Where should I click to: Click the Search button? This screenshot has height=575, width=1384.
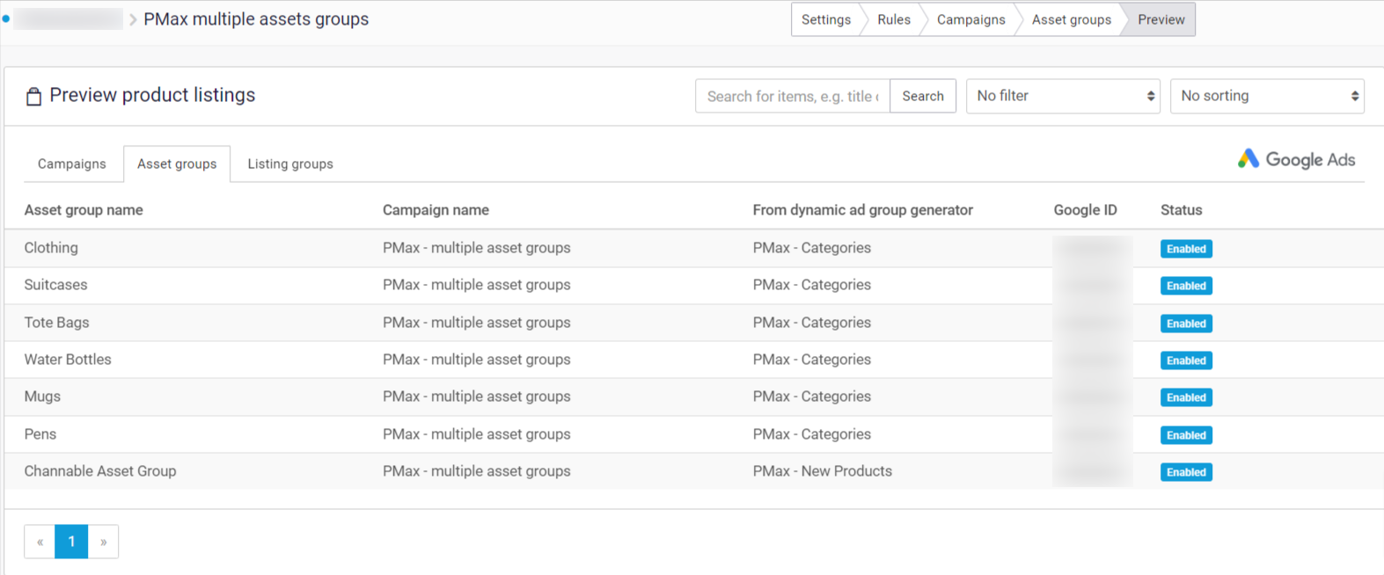(923, 96)
